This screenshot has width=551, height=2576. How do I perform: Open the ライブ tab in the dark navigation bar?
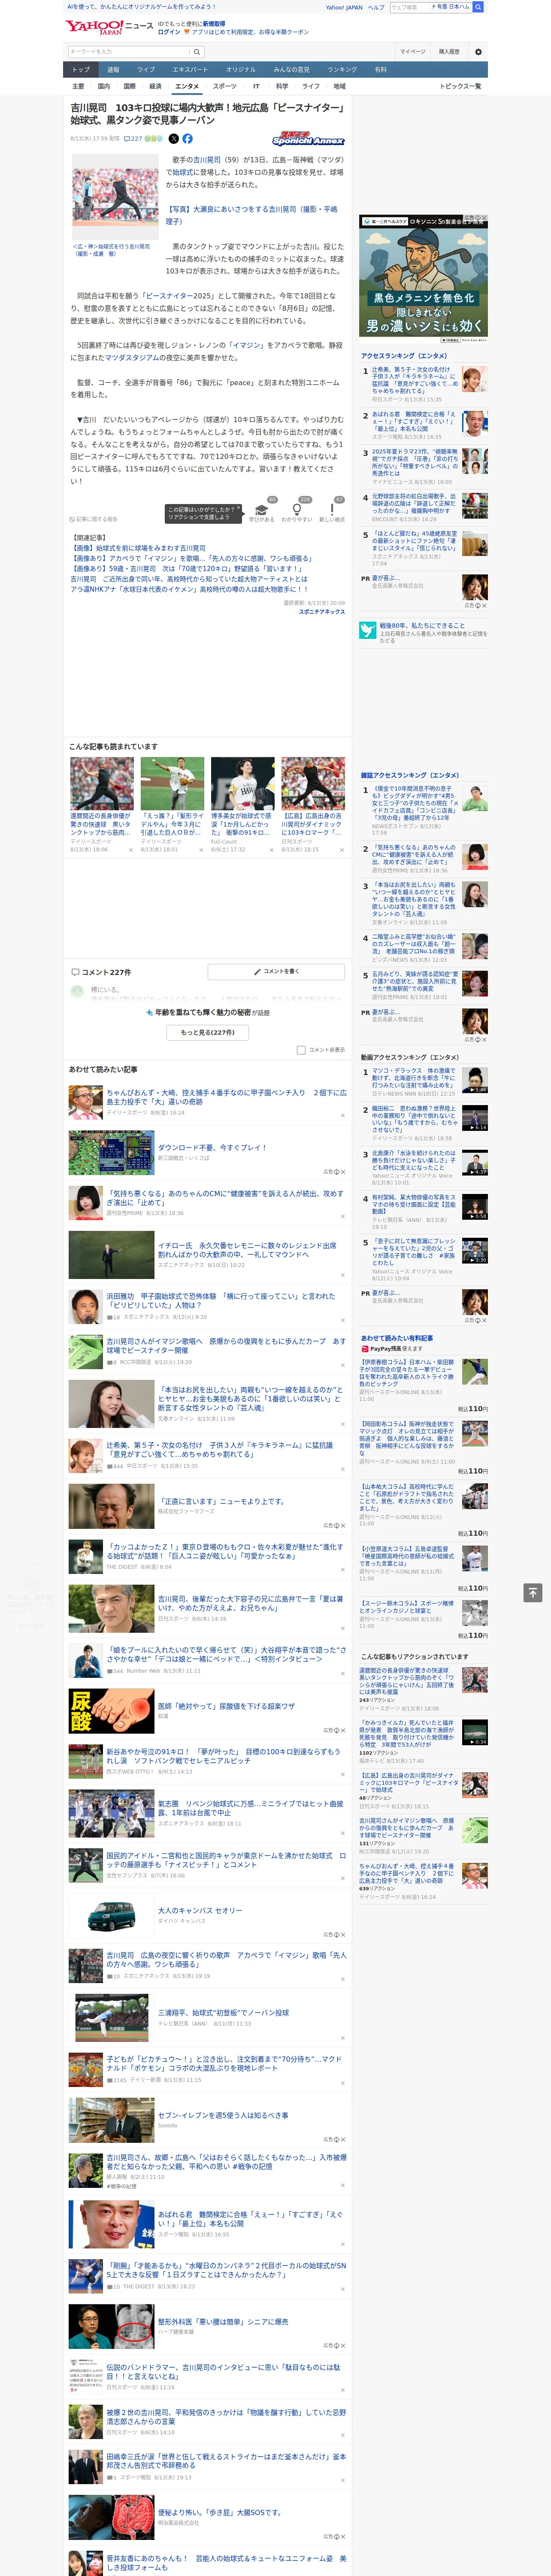[x=146, y=70]
